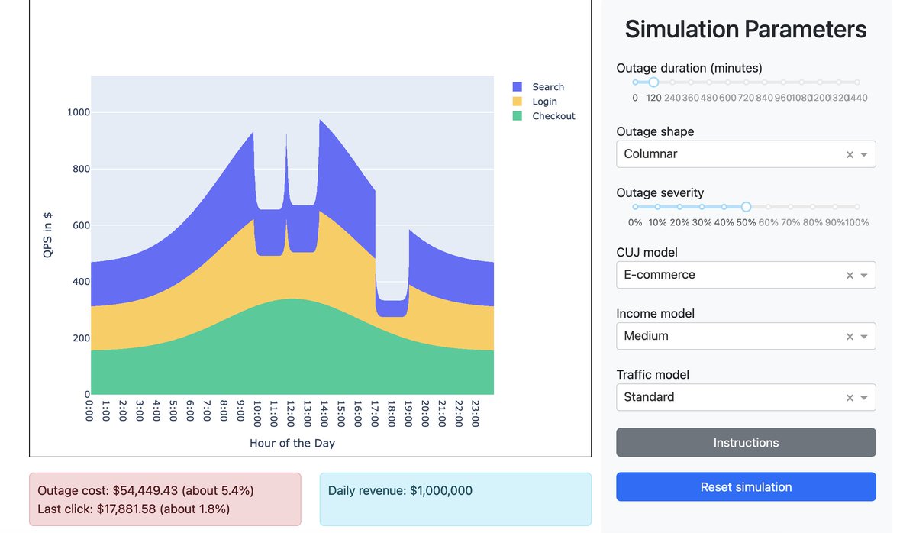This screenshot has width=916, height=533.
Task: Click the E-commerce CUJ model field
Action: pos(746,275)
